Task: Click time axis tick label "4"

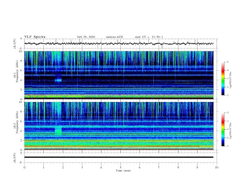Action: pyautogui.click(x=101, y=167)
